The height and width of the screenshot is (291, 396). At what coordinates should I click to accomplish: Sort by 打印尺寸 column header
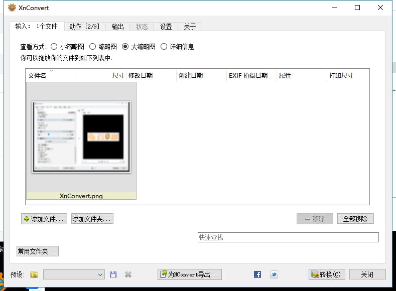pyautogui.click(x=348, y=75)
